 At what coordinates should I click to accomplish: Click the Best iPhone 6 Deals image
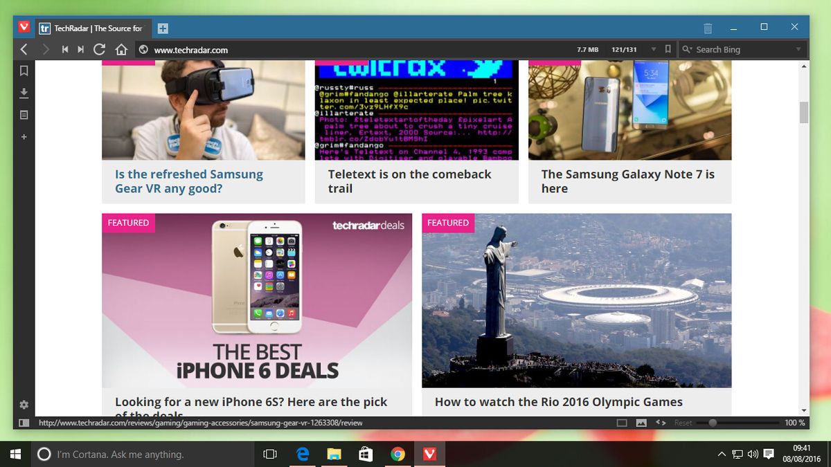pos(257,300)
